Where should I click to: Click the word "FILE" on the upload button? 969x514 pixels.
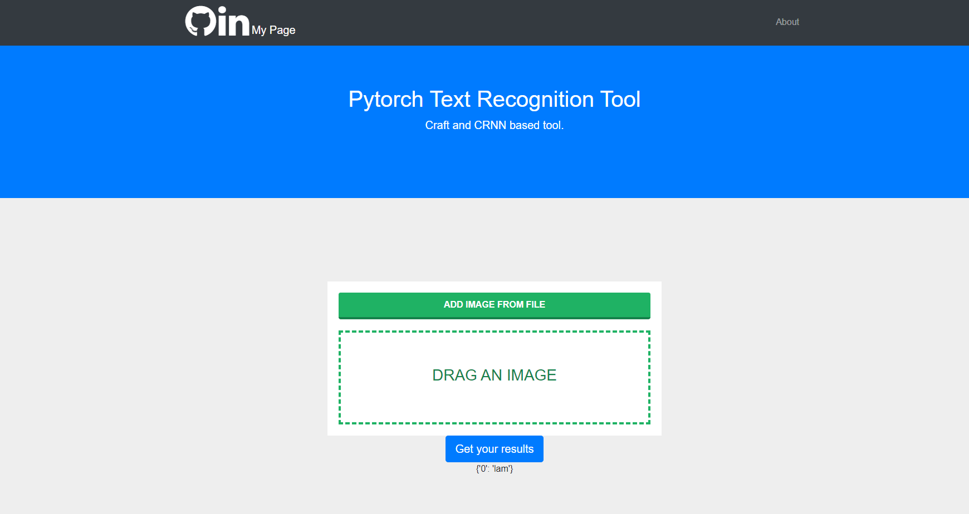tap(535, 305)
